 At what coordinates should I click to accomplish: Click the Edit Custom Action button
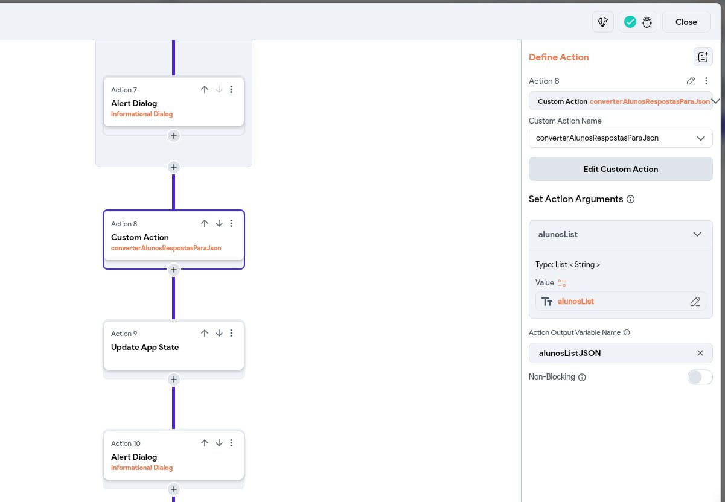[x=621, y=169]
